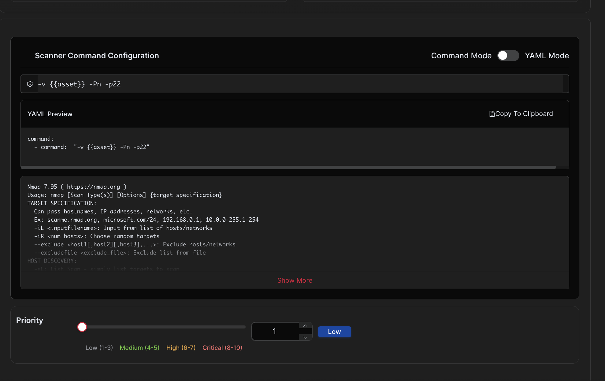Image resolution: width=605 pixels, height=381 pixels.
Task: Click the Command Mode label
Action: click(x=461, y=56)
